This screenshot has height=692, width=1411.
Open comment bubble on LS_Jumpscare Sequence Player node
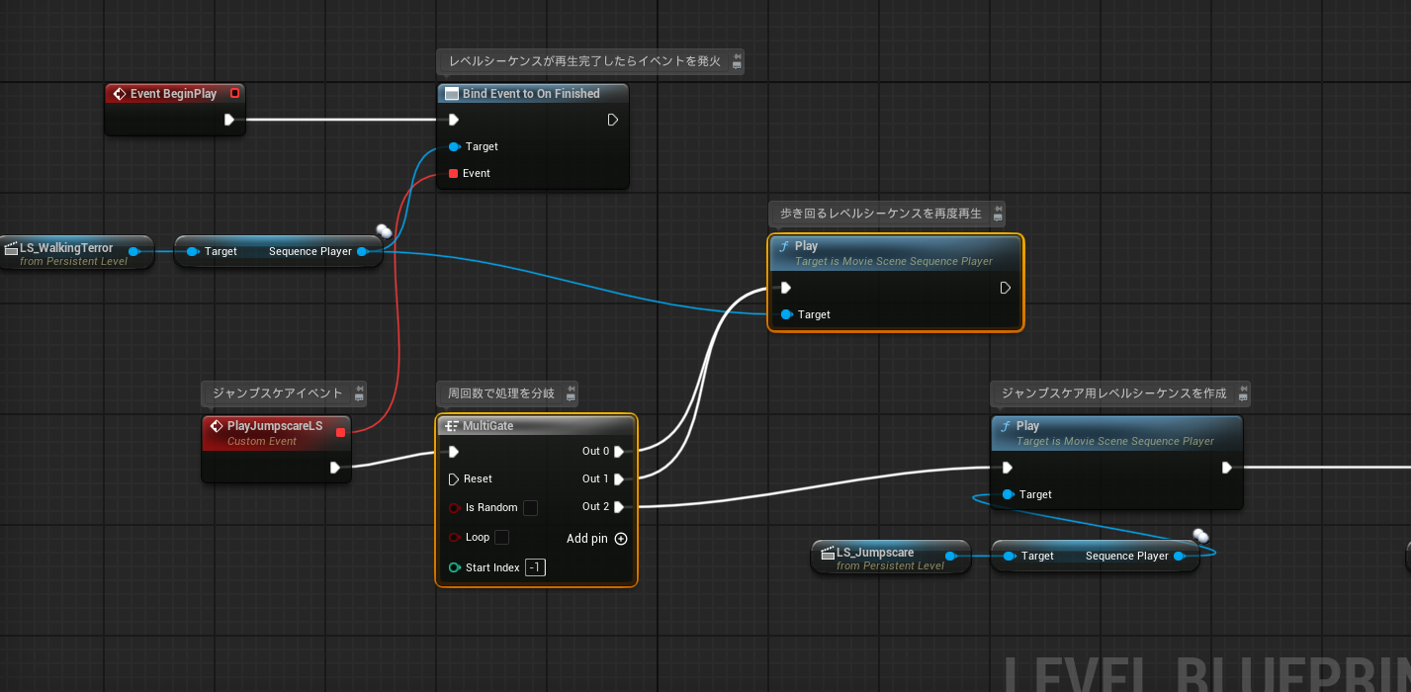1200,536
